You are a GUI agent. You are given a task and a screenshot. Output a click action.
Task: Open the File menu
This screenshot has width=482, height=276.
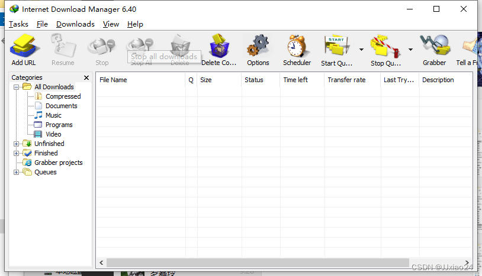[x=42, y=24]
